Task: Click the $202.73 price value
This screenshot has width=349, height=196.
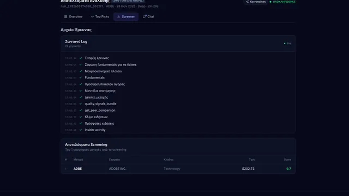Action: (248, 169)
